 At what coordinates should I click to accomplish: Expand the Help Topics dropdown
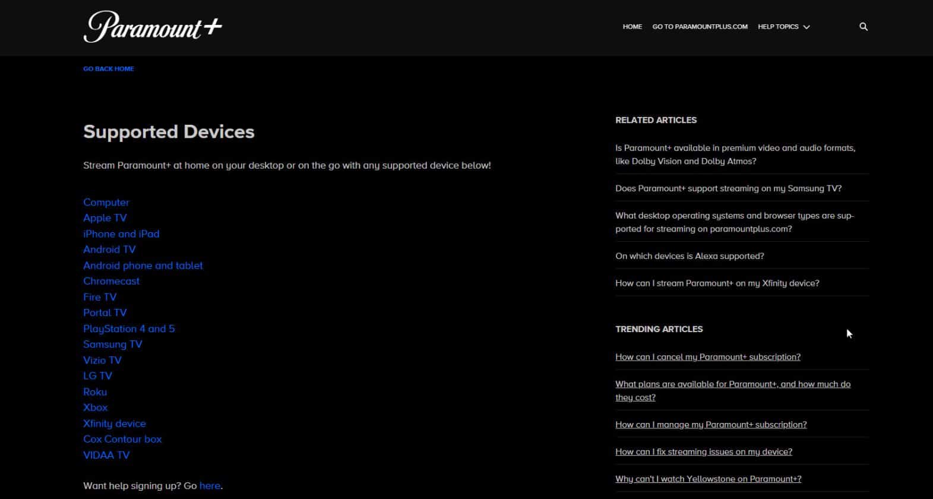click(783, 27)
